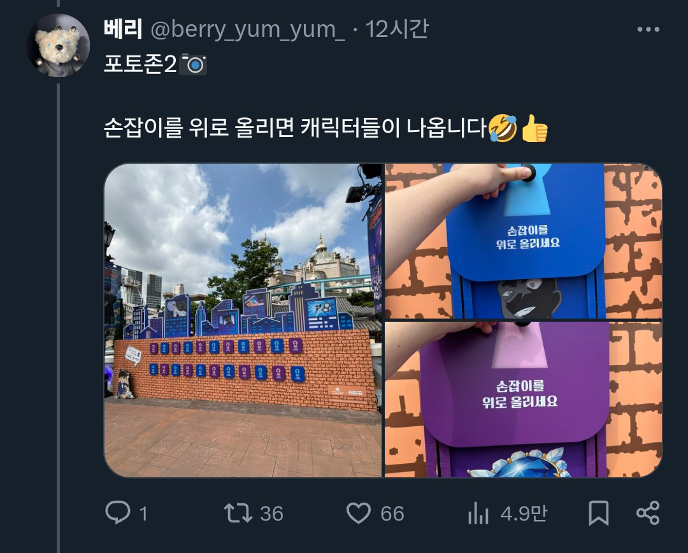The height and width of the screenshot is (553, 688).
Task: Open the blue handle panel photo
Action: 524,241
